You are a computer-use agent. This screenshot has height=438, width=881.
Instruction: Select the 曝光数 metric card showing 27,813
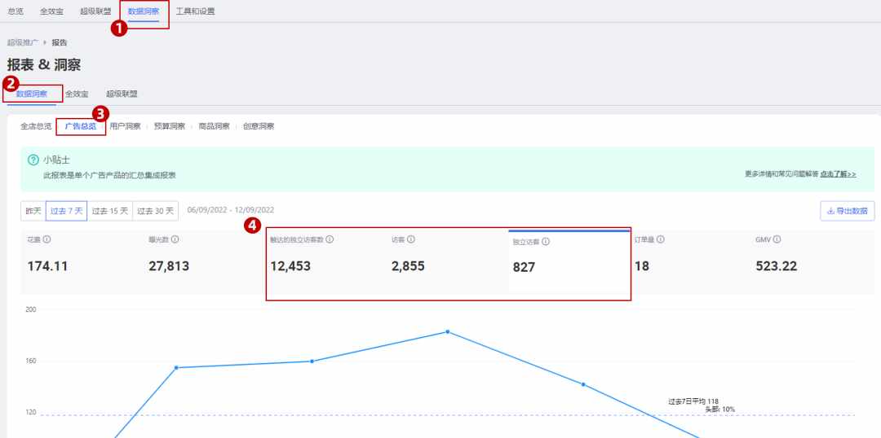point(203,261)
